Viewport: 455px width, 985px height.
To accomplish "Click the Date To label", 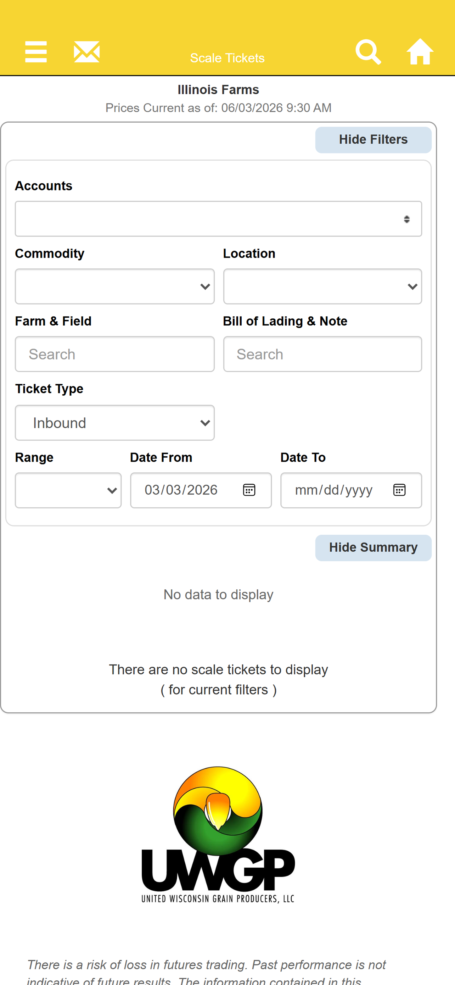I will [x=303, y=458].
